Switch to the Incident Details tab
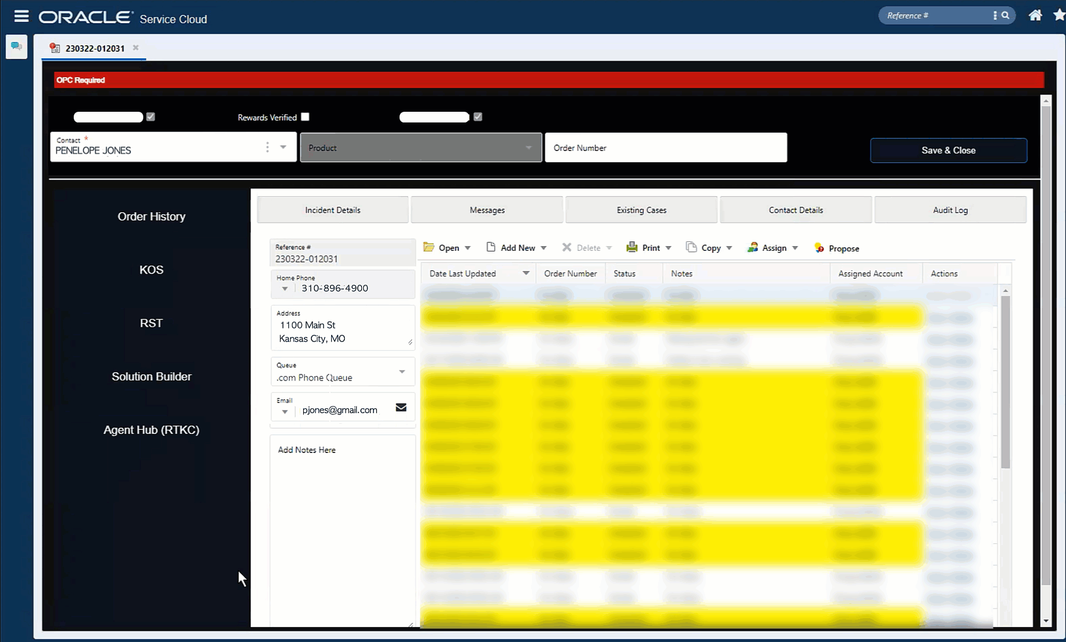 pyautogui.click(x=333, y=210)
